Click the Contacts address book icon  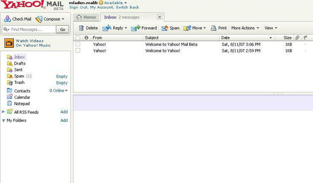pos(9,91)
